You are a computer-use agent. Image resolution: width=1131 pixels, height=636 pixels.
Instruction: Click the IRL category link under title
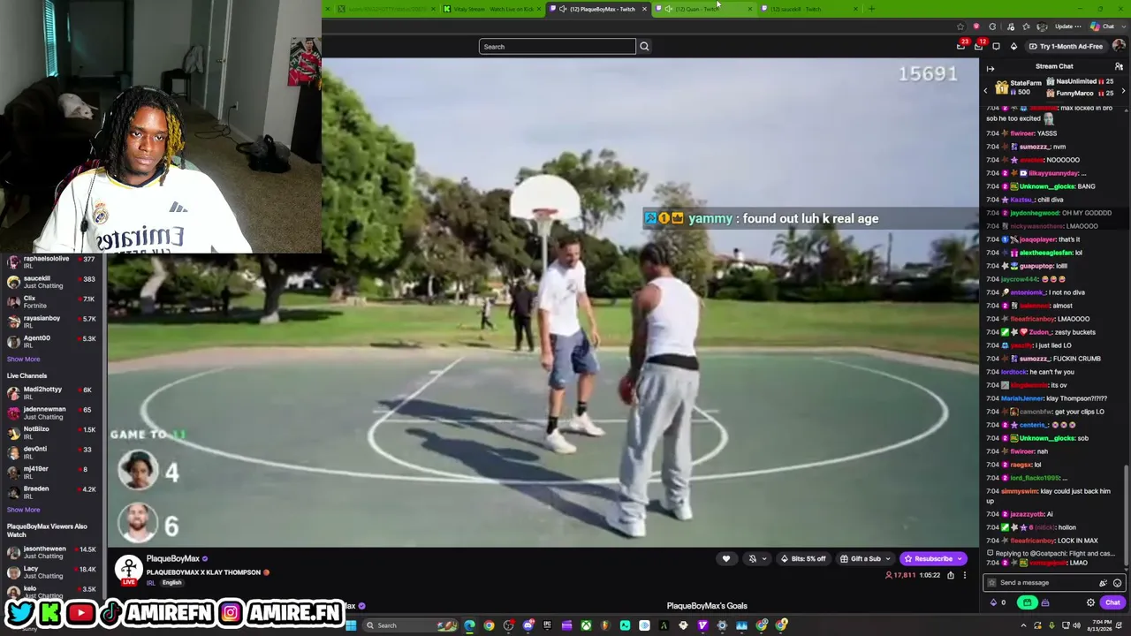point(151,583)
